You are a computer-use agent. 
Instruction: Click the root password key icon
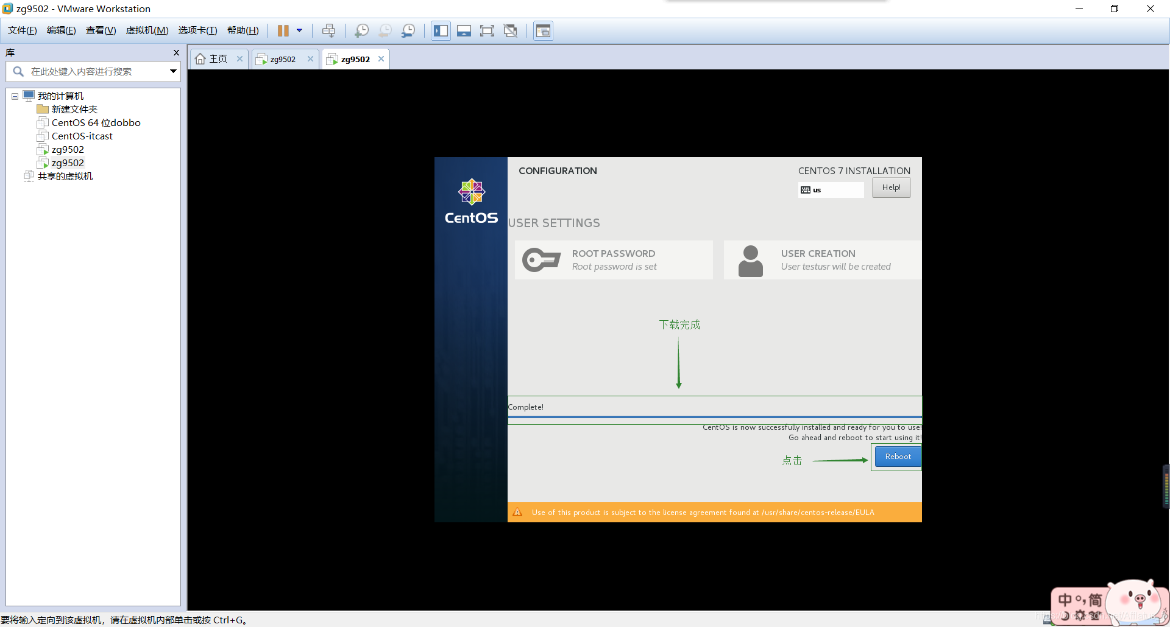click(x=541, y=260)
